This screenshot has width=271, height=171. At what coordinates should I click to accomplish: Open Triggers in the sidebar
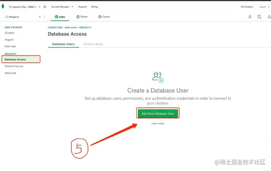pos(9,40)
